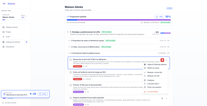Open Paramètres gear icon

coord(4,47)
